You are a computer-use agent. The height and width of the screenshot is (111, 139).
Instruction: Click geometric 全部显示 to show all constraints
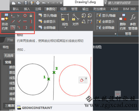coord(47,22)
